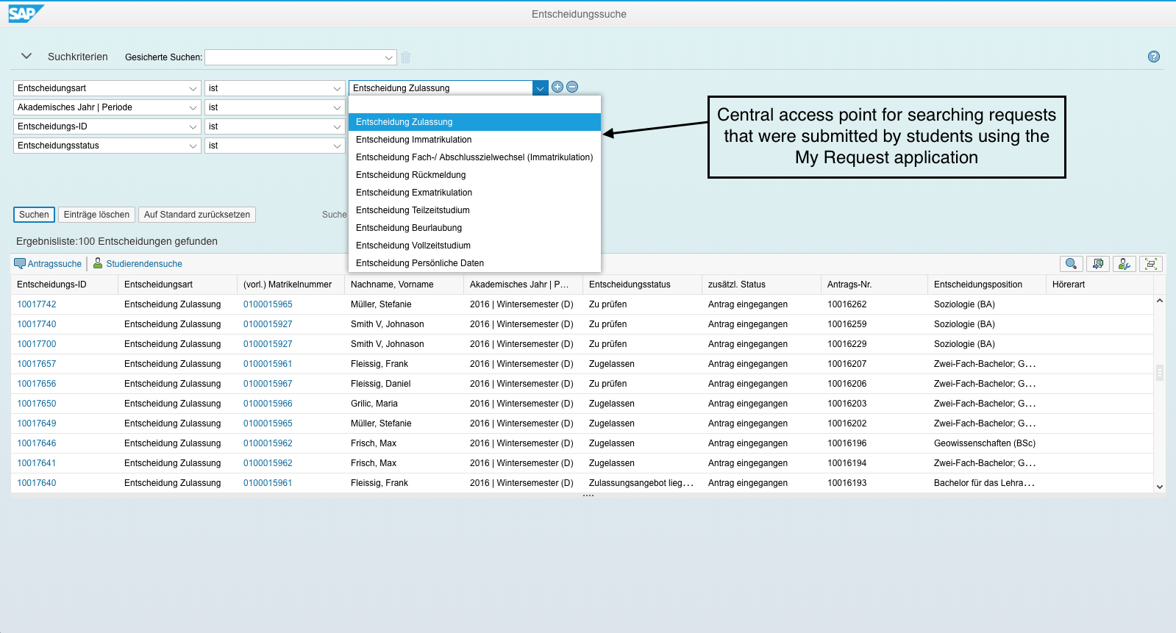Image resolution: width=1176 pixels, height=633 pixels.
Task: Select 'Entscheidung Rückmeldung' option
Action: [475, 175]
